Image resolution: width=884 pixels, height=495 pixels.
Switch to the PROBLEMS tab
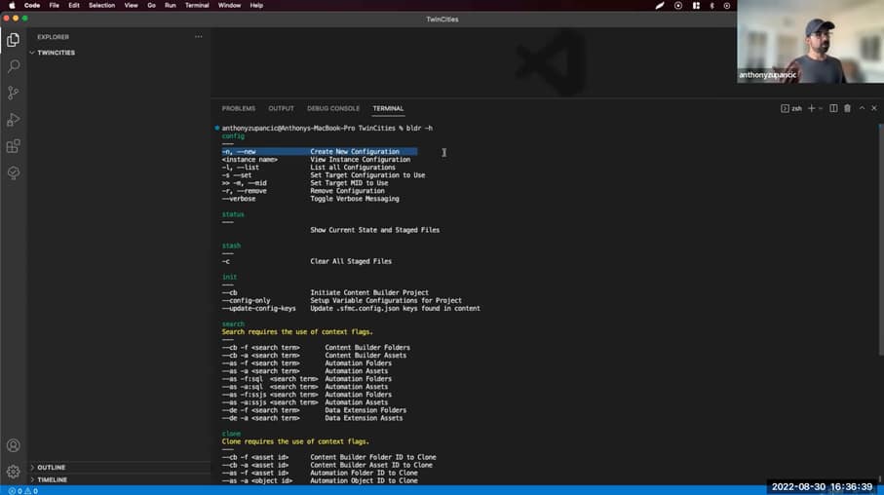(x=238, y=108)
